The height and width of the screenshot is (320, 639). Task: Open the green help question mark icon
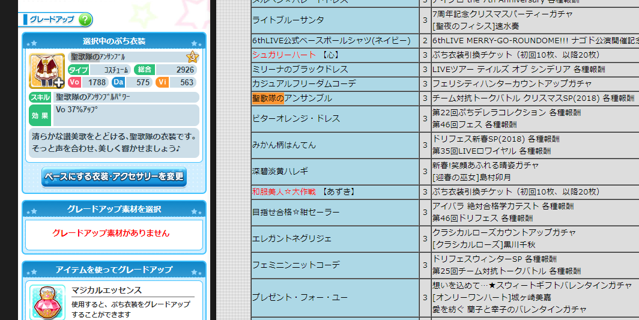(x=85, y=20)
